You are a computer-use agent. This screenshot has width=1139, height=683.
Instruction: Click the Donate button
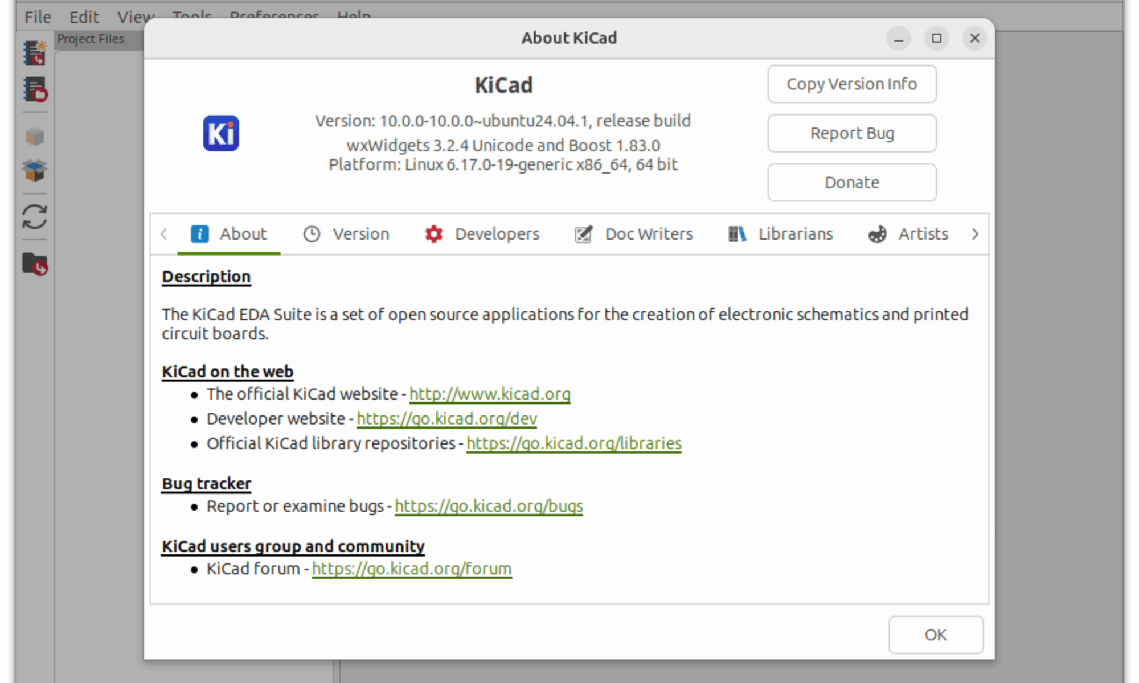point(851,183)
